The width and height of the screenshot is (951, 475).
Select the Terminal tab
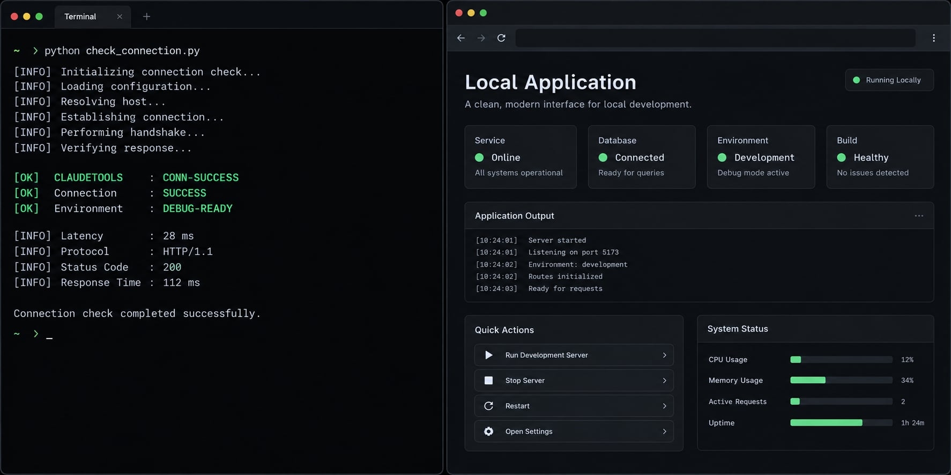92,17
